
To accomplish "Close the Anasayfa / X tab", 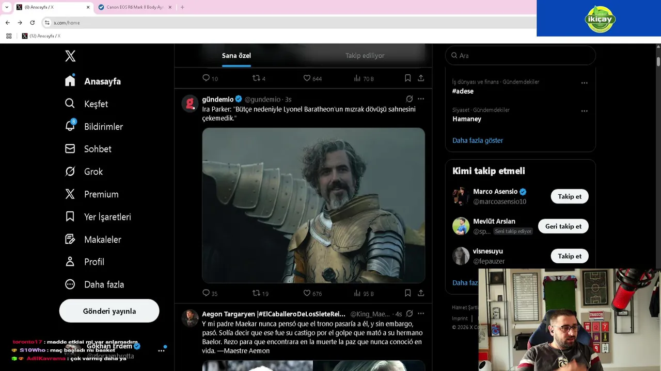I will click(x=88, y=7).
